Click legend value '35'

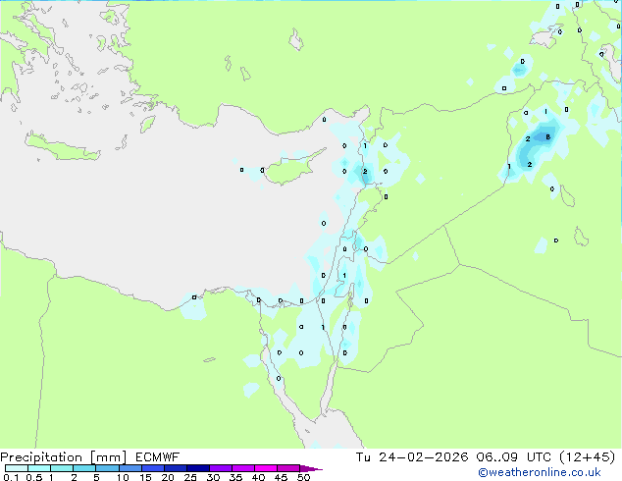235,477
